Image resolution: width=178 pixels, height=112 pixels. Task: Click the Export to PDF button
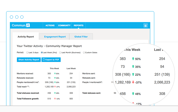coord(50,60)
